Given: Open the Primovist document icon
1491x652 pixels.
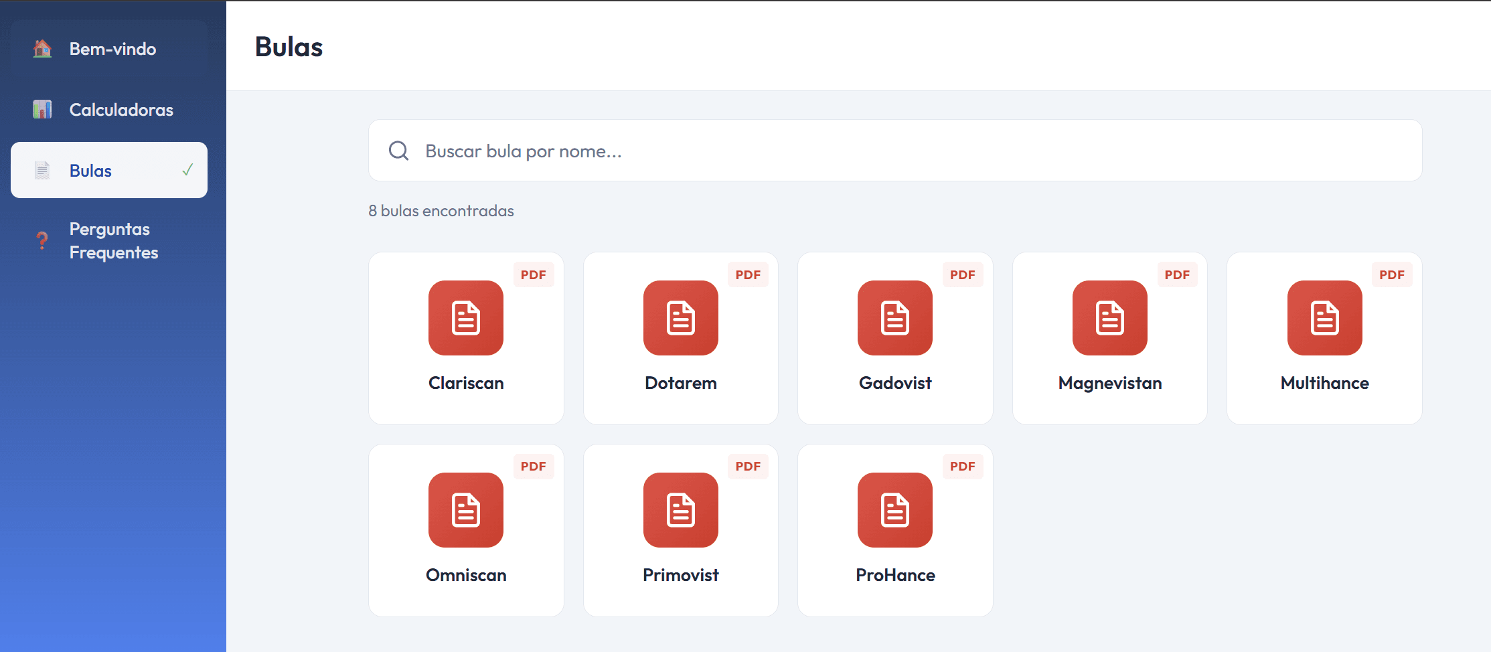Looking at the screenshot, I should [680, 510].
